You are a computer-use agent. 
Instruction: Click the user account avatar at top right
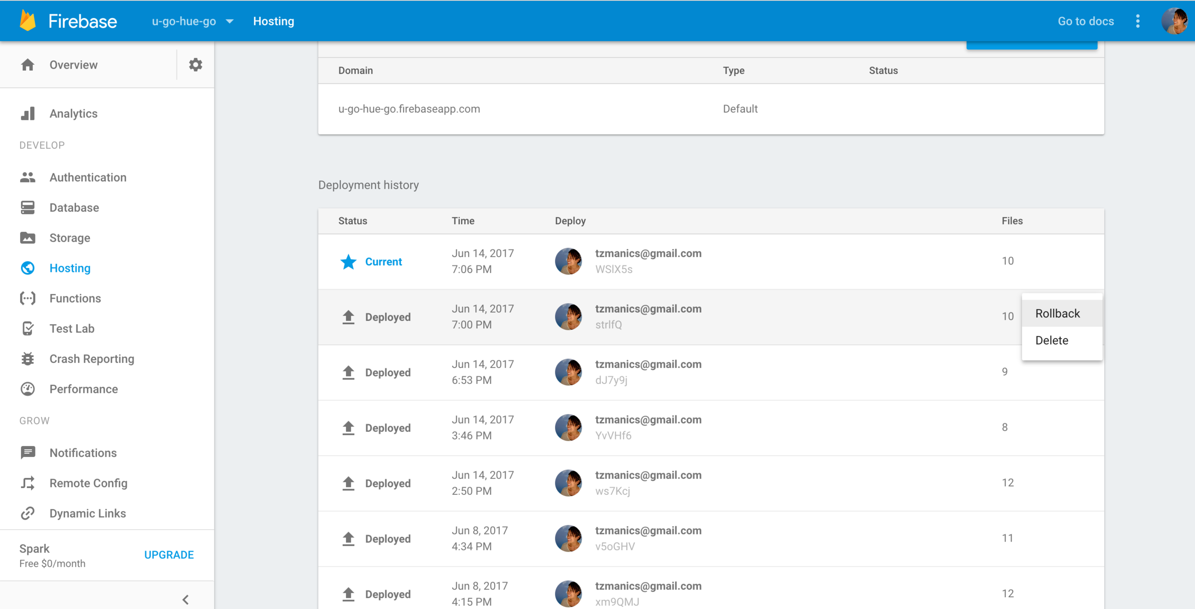[x=1174, y=22]
